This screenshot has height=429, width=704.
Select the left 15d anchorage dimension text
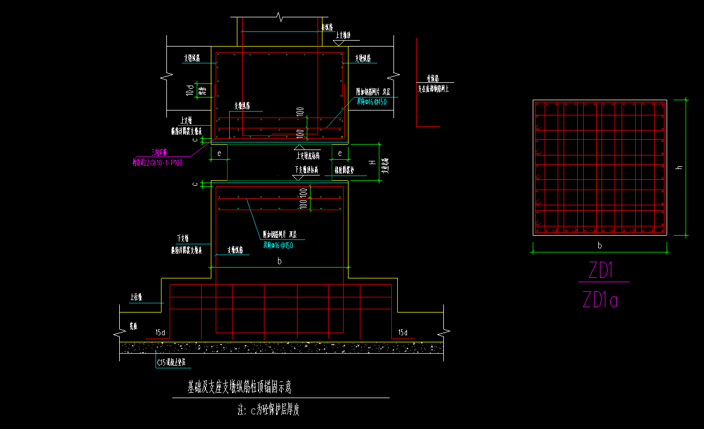point(160,332)
